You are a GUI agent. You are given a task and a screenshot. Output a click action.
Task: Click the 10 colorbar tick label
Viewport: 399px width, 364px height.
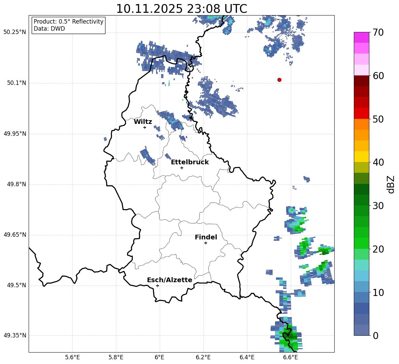tap(378, 293)
